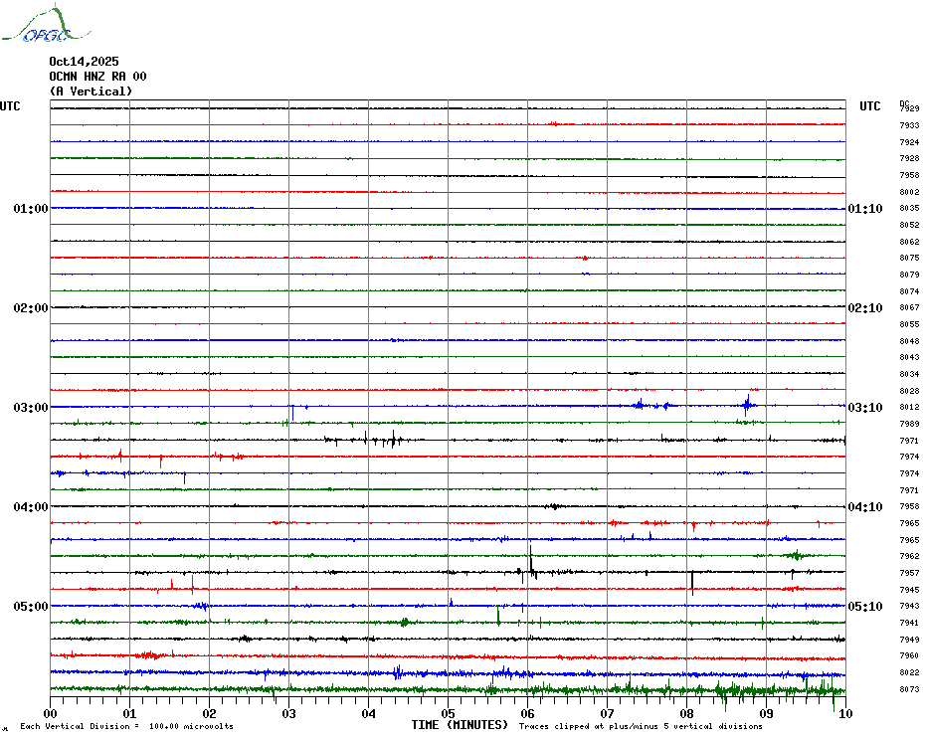Select the 03:00 time label on the left
The height and width of the screenshot is (740, 925).
pos(31,408)
